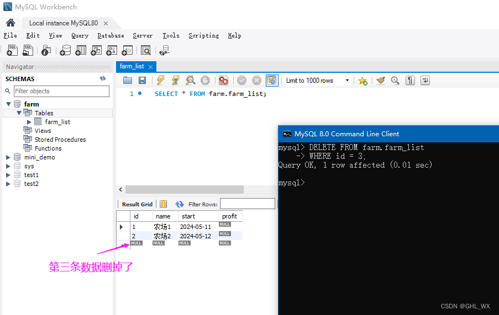Save script floppy disk icon

142,81
